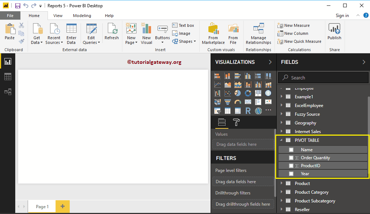Viewport: 370px width, 214px height.
Task: Switch to Data view in left sidebar
Action: coord(8,77)
